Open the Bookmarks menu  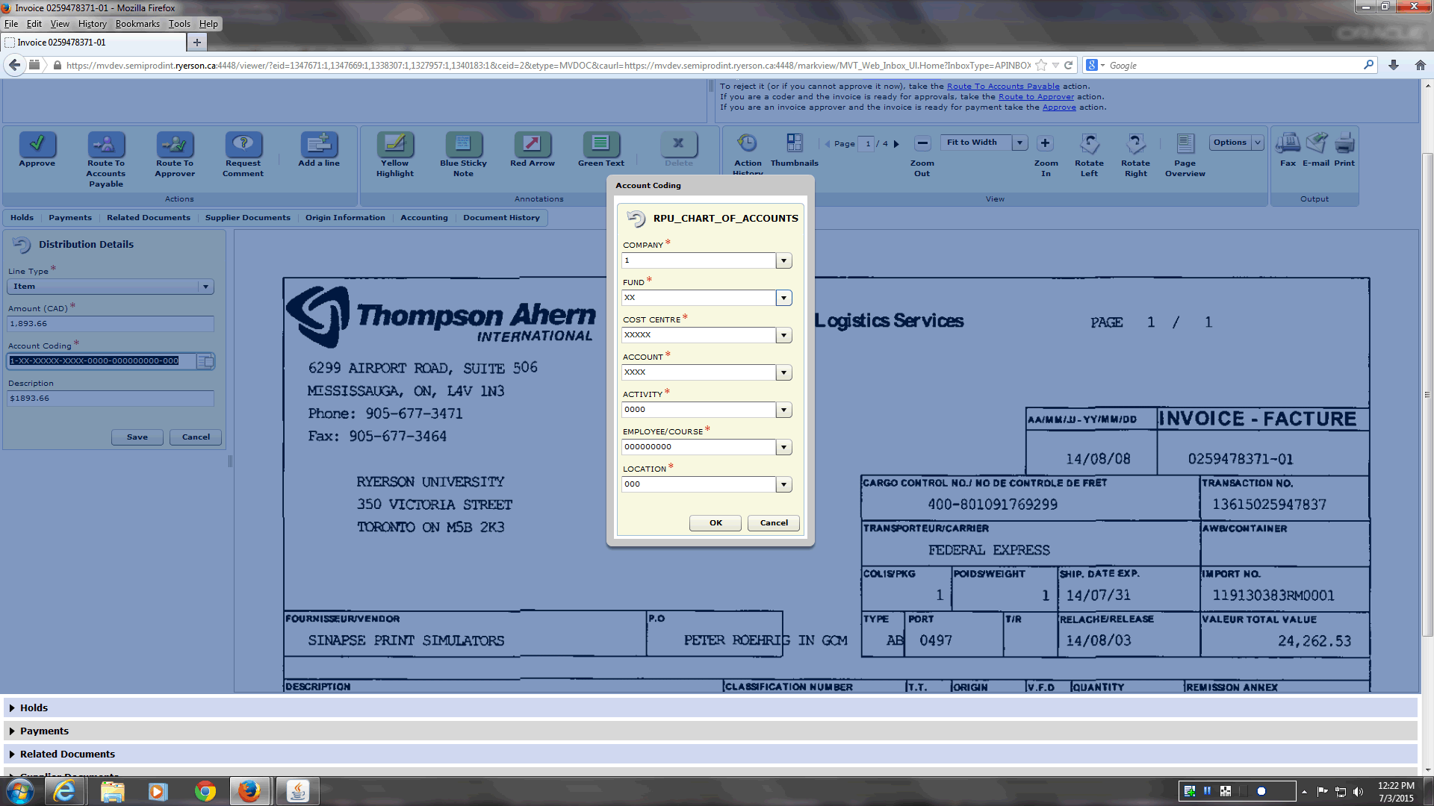pos(137,24)
